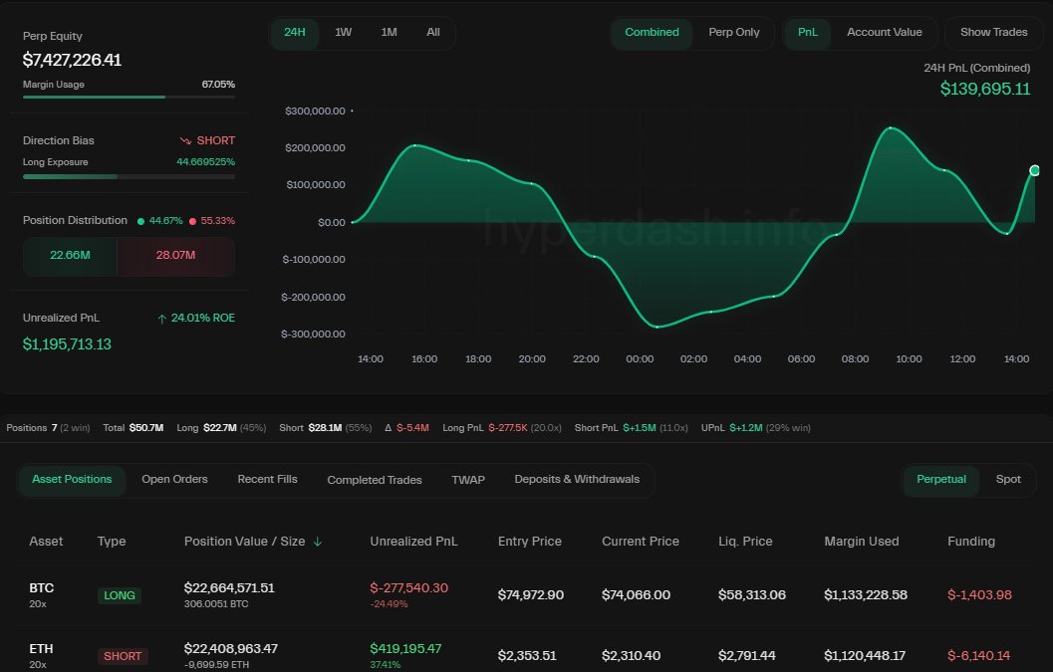Switch to Spot positions view
Image resolution: width=1053 pixels, height=672 pixels.
pos(1008,479)
